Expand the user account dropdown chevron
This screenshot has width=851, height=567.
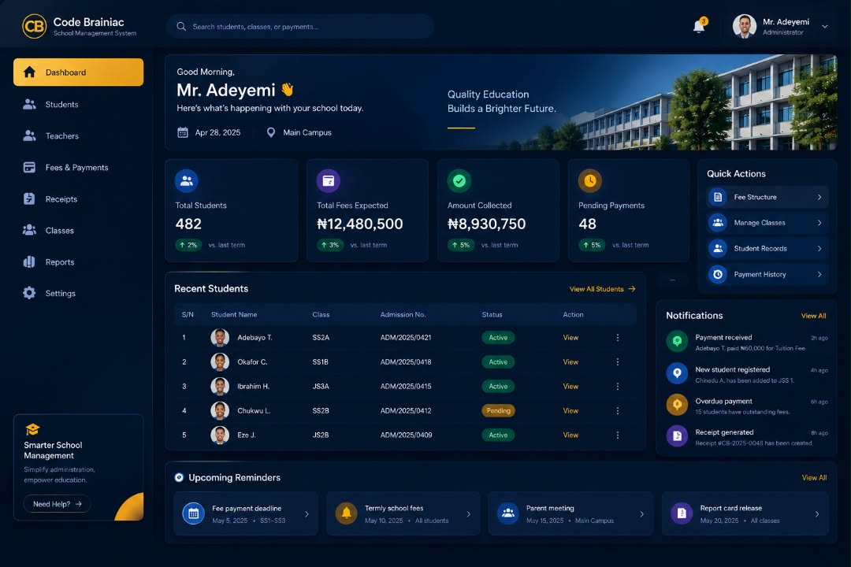point(824,26)
